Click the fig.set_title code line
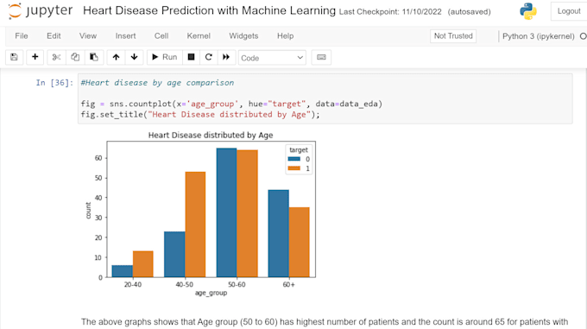The height and width of the screenshot is (329, 587). pos(200,115)
